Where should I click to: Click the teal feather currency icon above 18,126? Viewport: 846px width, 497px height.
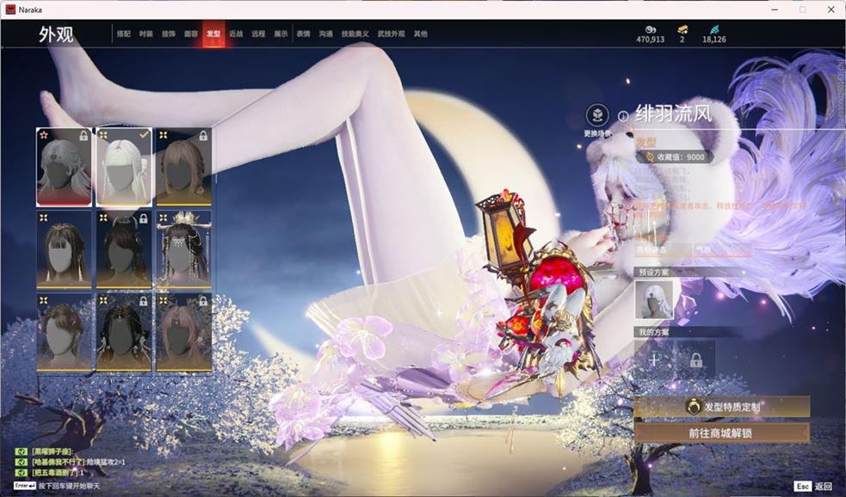[x=714, y=29]
